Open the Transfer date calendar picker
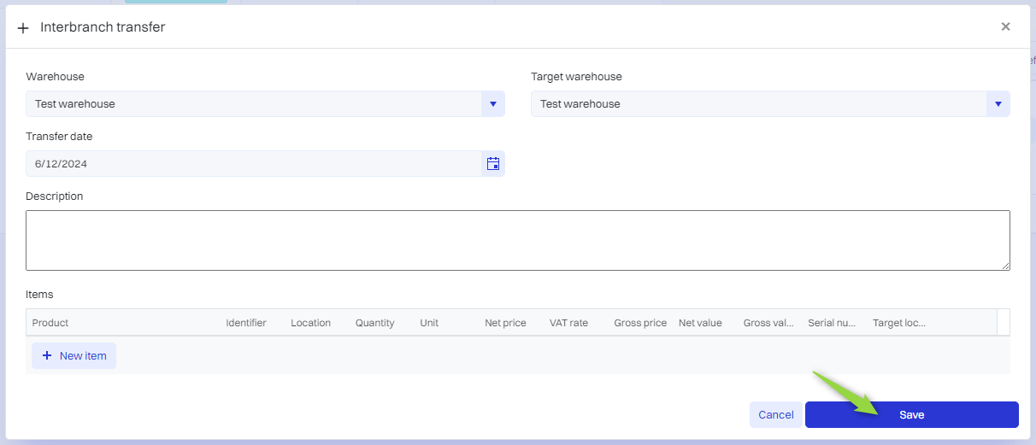Screen dimensions: 1036x445 pos(493,164)
